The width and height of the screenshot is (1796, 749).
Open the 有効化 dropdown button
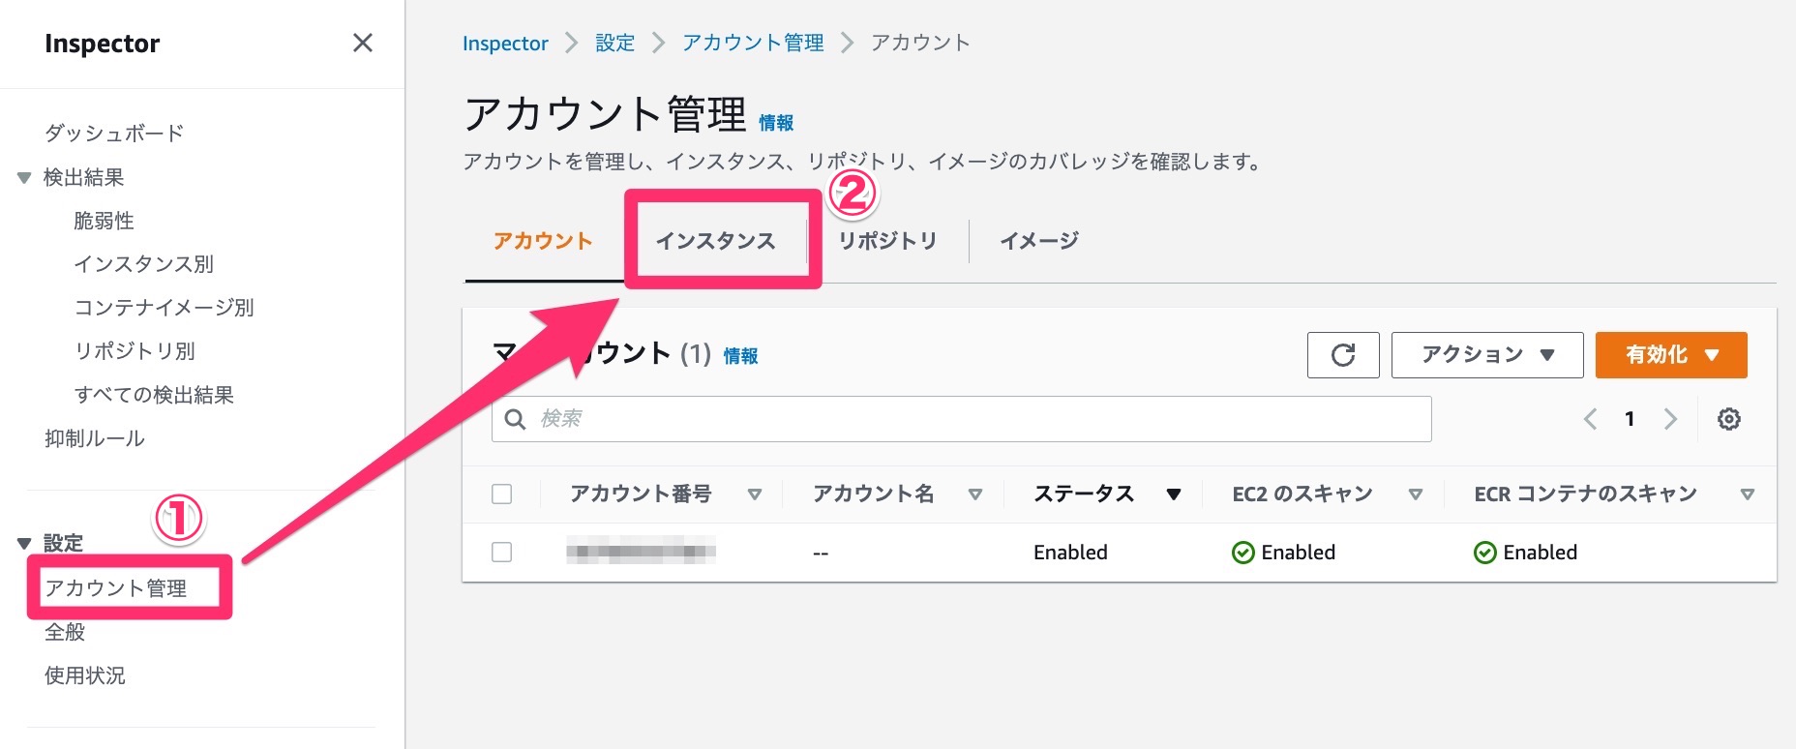point(1671,355)
